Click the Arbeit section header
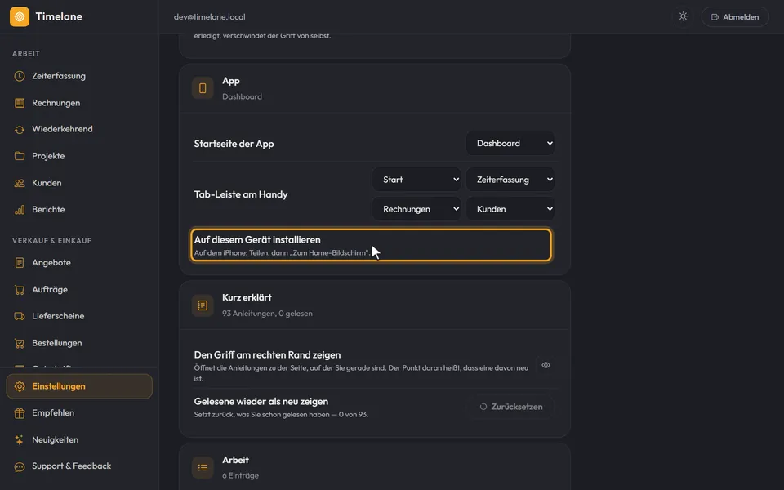Image resolution: width=784 pixels, height=490 pixels. click(x=375, y=467)
